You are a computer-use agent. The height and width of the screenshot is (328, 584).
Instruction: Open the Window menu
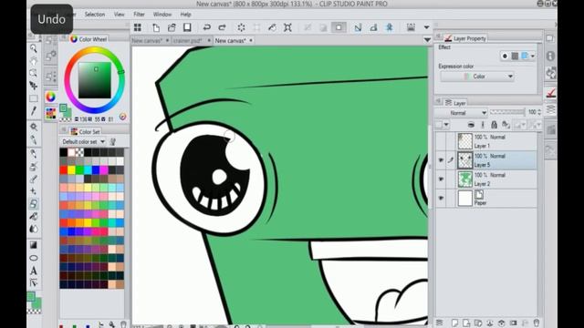pos(162,15)
